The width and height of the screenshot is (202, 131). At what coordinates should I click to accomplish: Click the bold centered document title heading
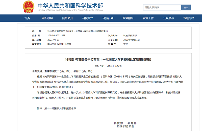pyautogui.click(x=108, y=60)
